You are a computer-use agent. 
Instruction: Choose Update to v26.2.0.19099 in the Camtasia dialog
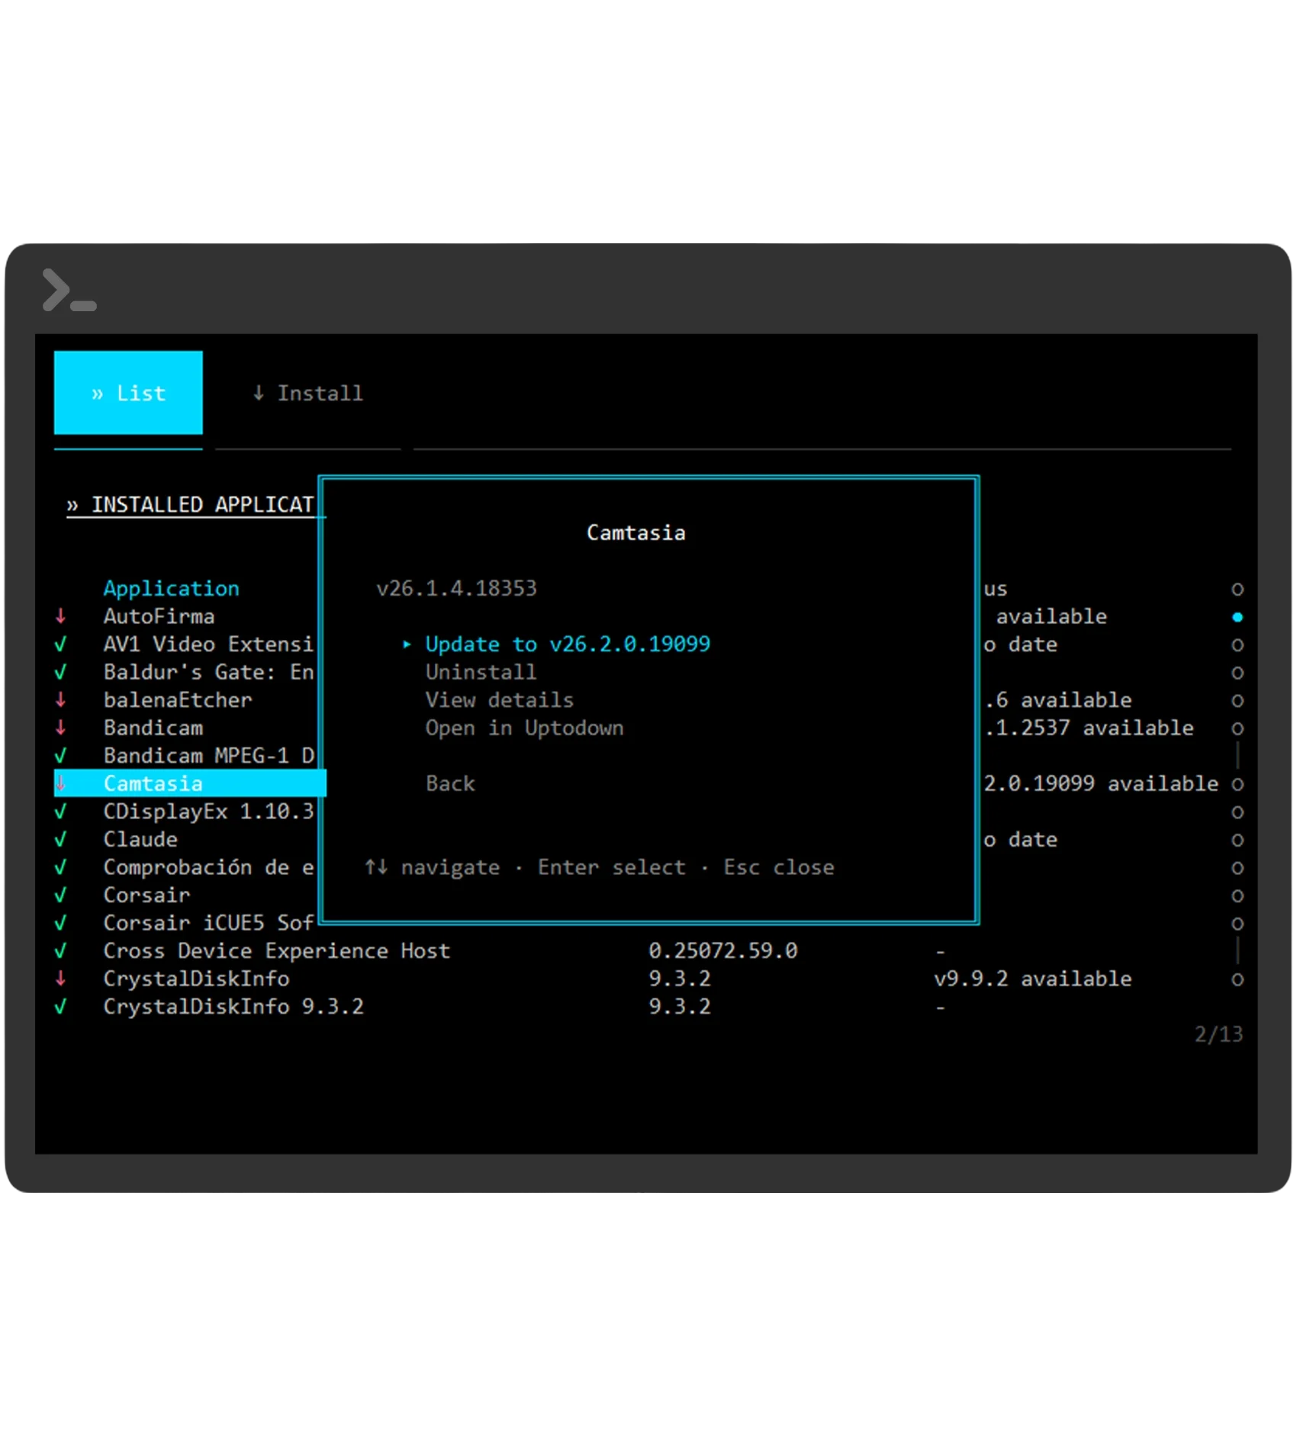pos(568,644)
